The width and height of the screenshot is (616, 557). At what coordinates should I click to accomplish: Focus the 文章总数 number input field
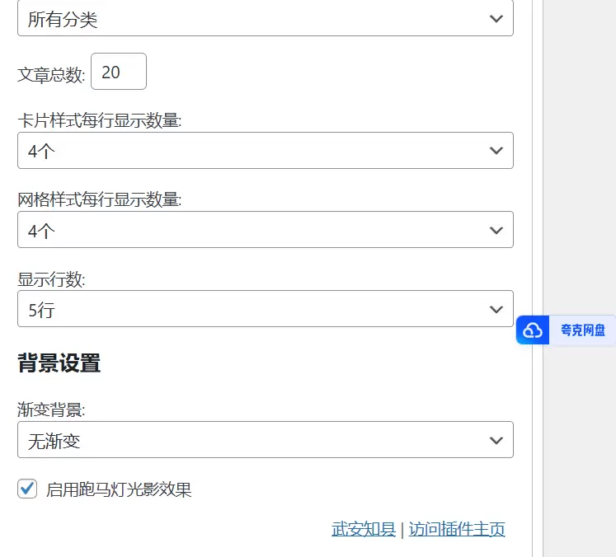(x=118, y=72)
